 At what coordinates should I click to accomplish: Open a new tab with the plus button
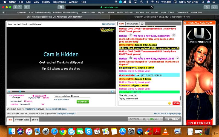point(217,17)
